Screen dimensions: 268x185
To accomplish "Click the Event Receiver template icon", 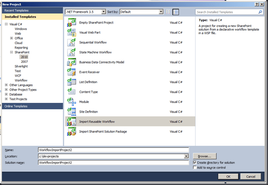I will click(71, 72).
